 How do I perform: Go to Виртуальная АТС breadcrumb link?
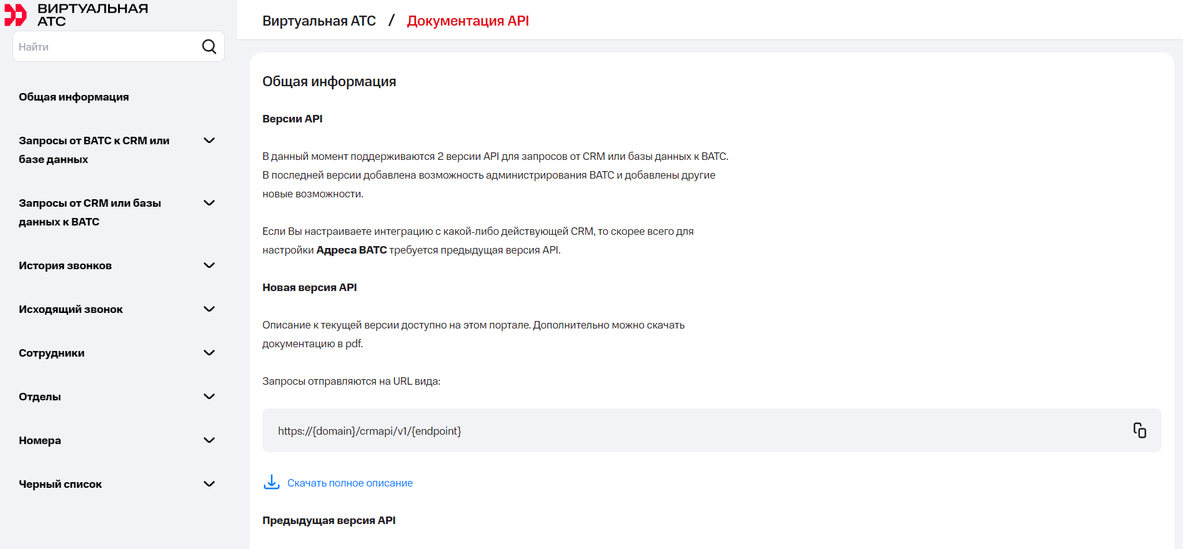[319, 21]
